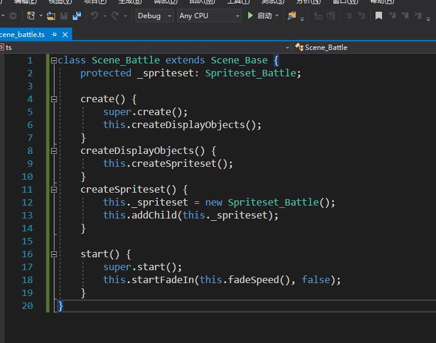The width and height of the screenshot is (436, 343).
Task: Open the dropdown arrow next to 启动
Action: click(276, 16)
